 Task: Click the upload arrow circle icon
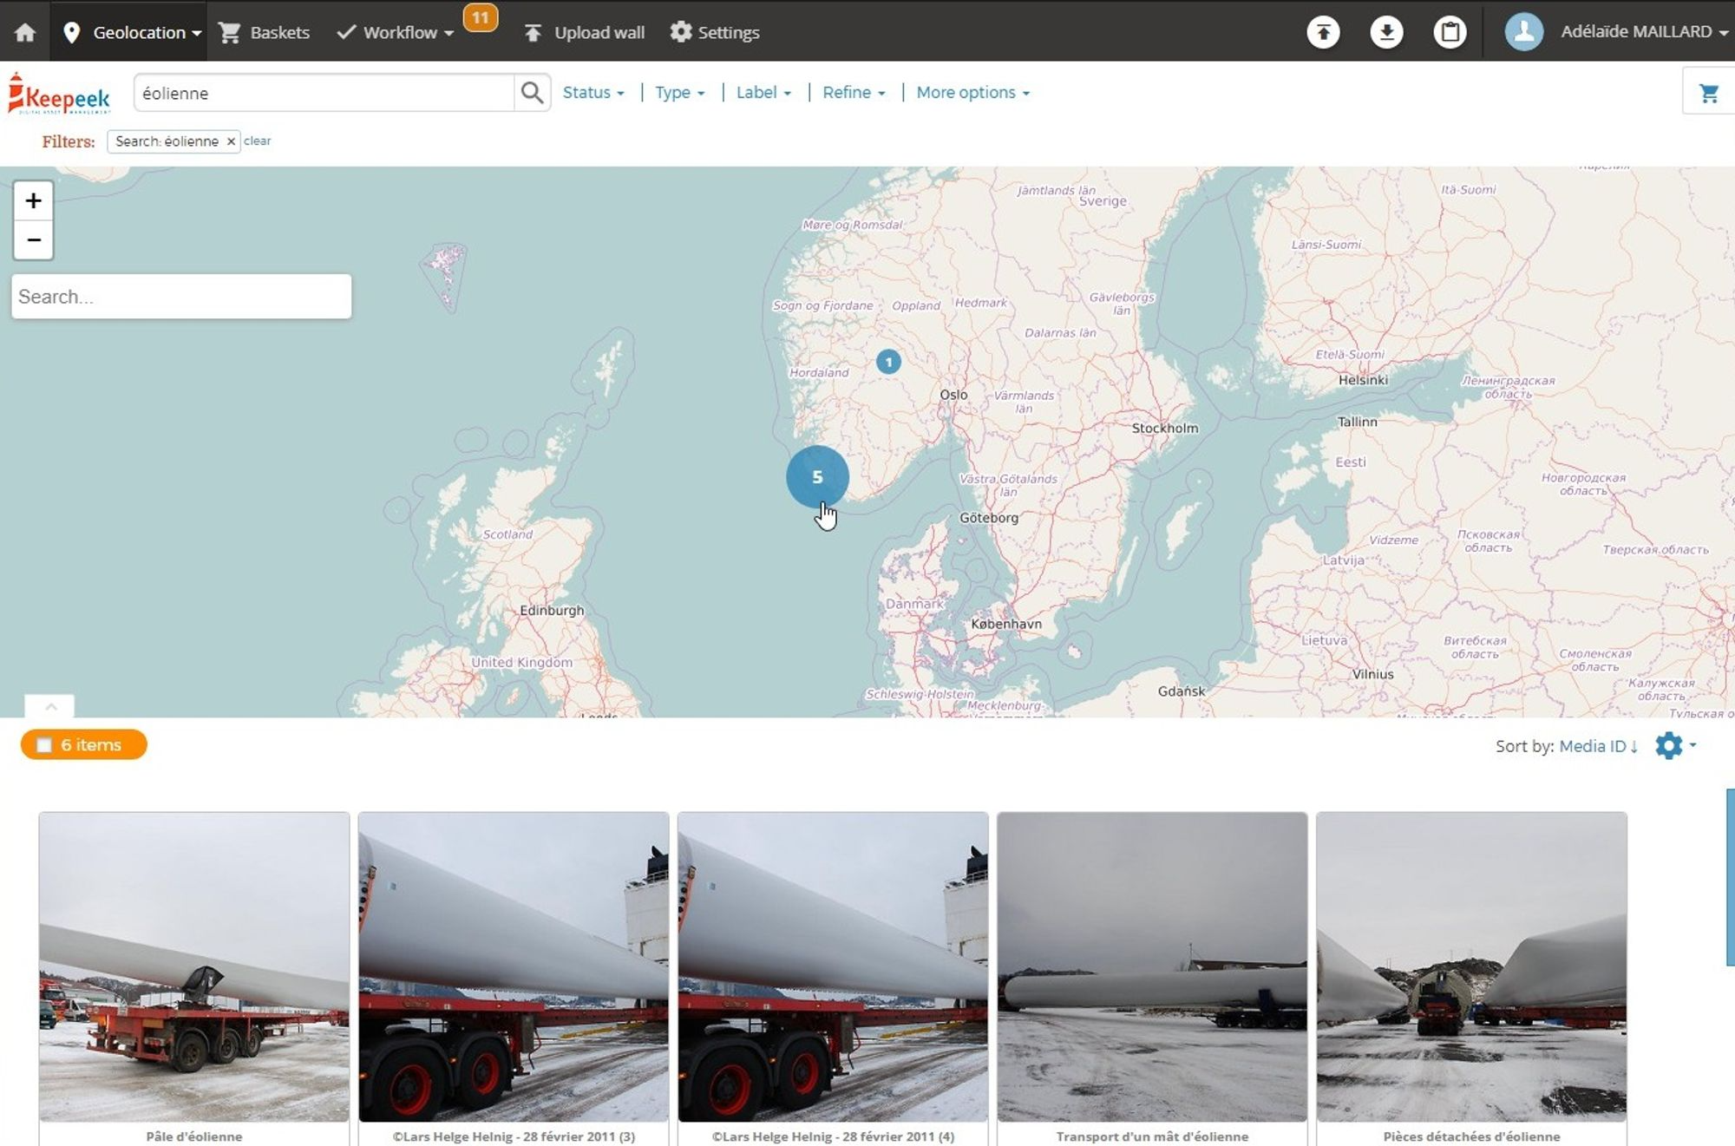tap(1323, 32)
